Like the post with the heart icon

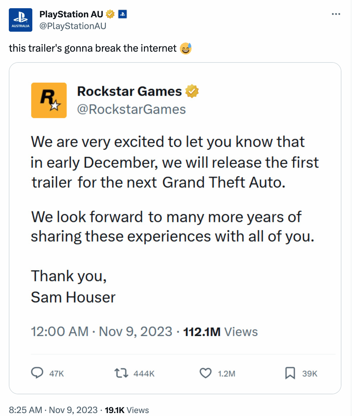click(205, 373)
